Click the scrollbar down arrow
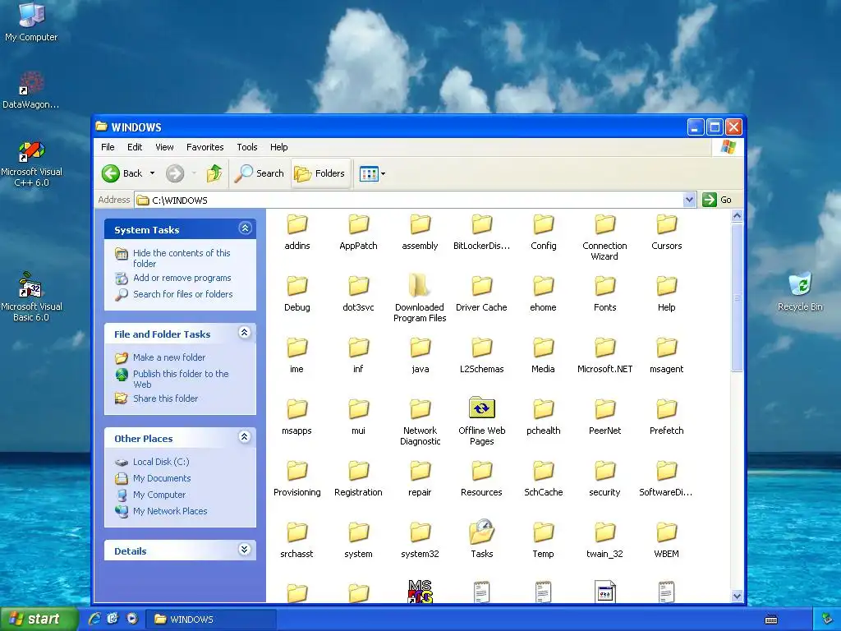 point(737,596)
